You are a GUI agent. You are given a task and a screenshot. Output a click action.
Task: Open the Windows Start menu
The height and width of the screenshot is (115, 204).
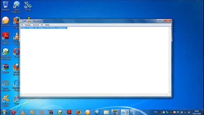tap(4, 112)
